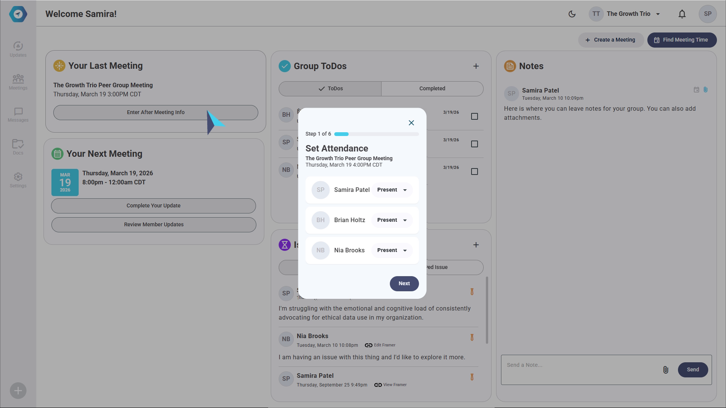
Task: Select the ToDos tab
Action: click(330, 88)
